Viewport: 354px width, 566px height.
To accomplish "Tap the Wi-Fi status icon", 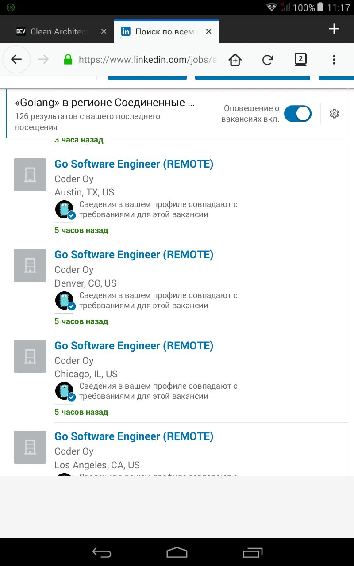I will coord(271,7).
